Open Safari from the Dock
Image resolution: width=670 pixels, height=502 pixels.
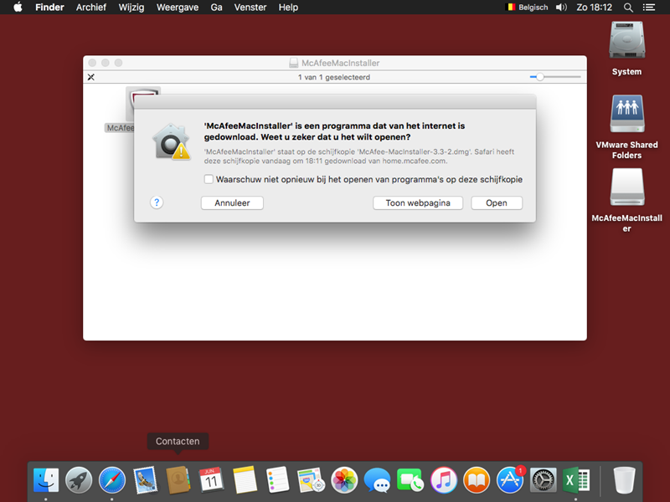(x=112, y=479)
